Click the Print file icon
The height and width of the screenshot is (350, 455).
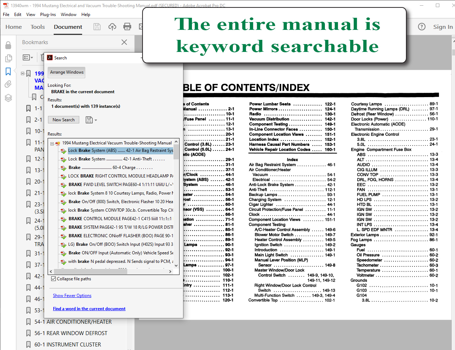(x=127, y=27)
